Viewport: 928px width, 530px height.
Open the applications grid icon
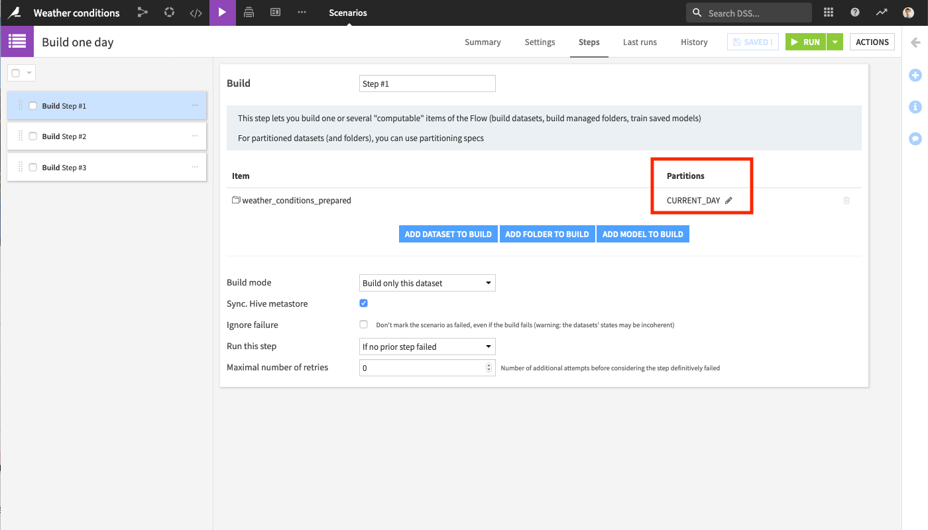tap(828, 13)
